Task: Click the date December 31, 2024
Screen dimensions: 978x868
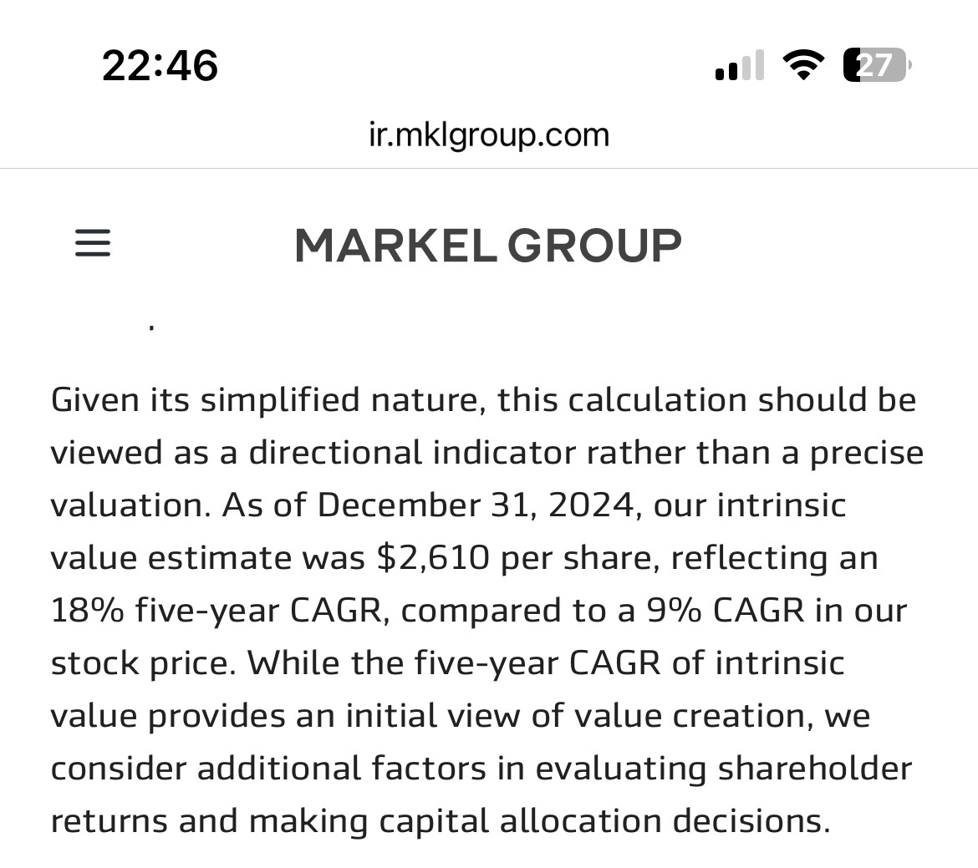Action: (476, 505)
